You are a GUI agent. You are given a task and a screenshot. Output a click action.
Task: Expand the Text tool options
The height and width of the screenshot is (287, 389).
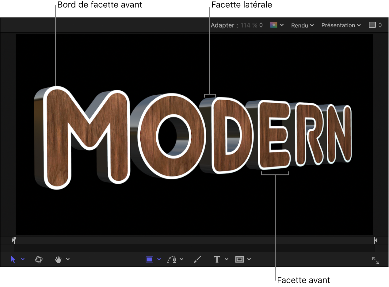point(227,259)
